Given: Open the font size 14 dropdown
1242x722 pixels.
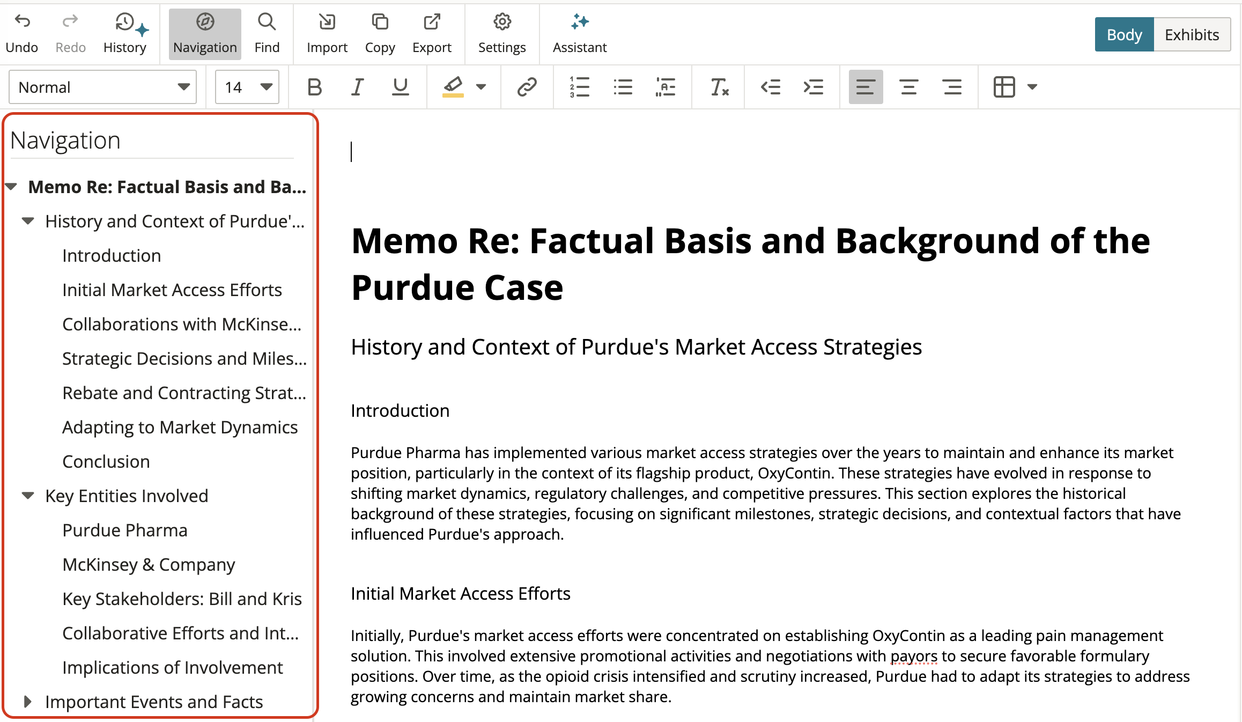Looking at the screenshot, I should pos(247,87).
